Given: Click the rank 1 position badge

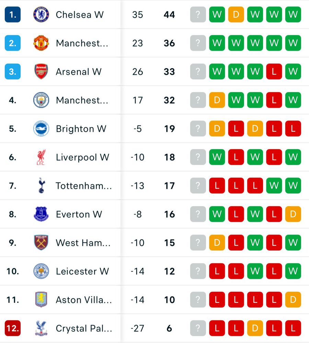Looking at the screenshot, I should click(13, 14).
